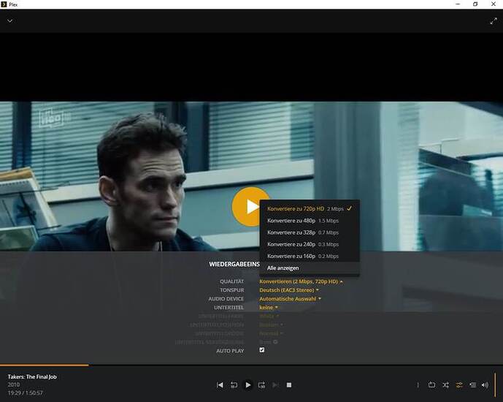The height and width of the screenshot is (402, 503).
Task: Click the skip to next track icon
Action: click(x=275, y=384)
